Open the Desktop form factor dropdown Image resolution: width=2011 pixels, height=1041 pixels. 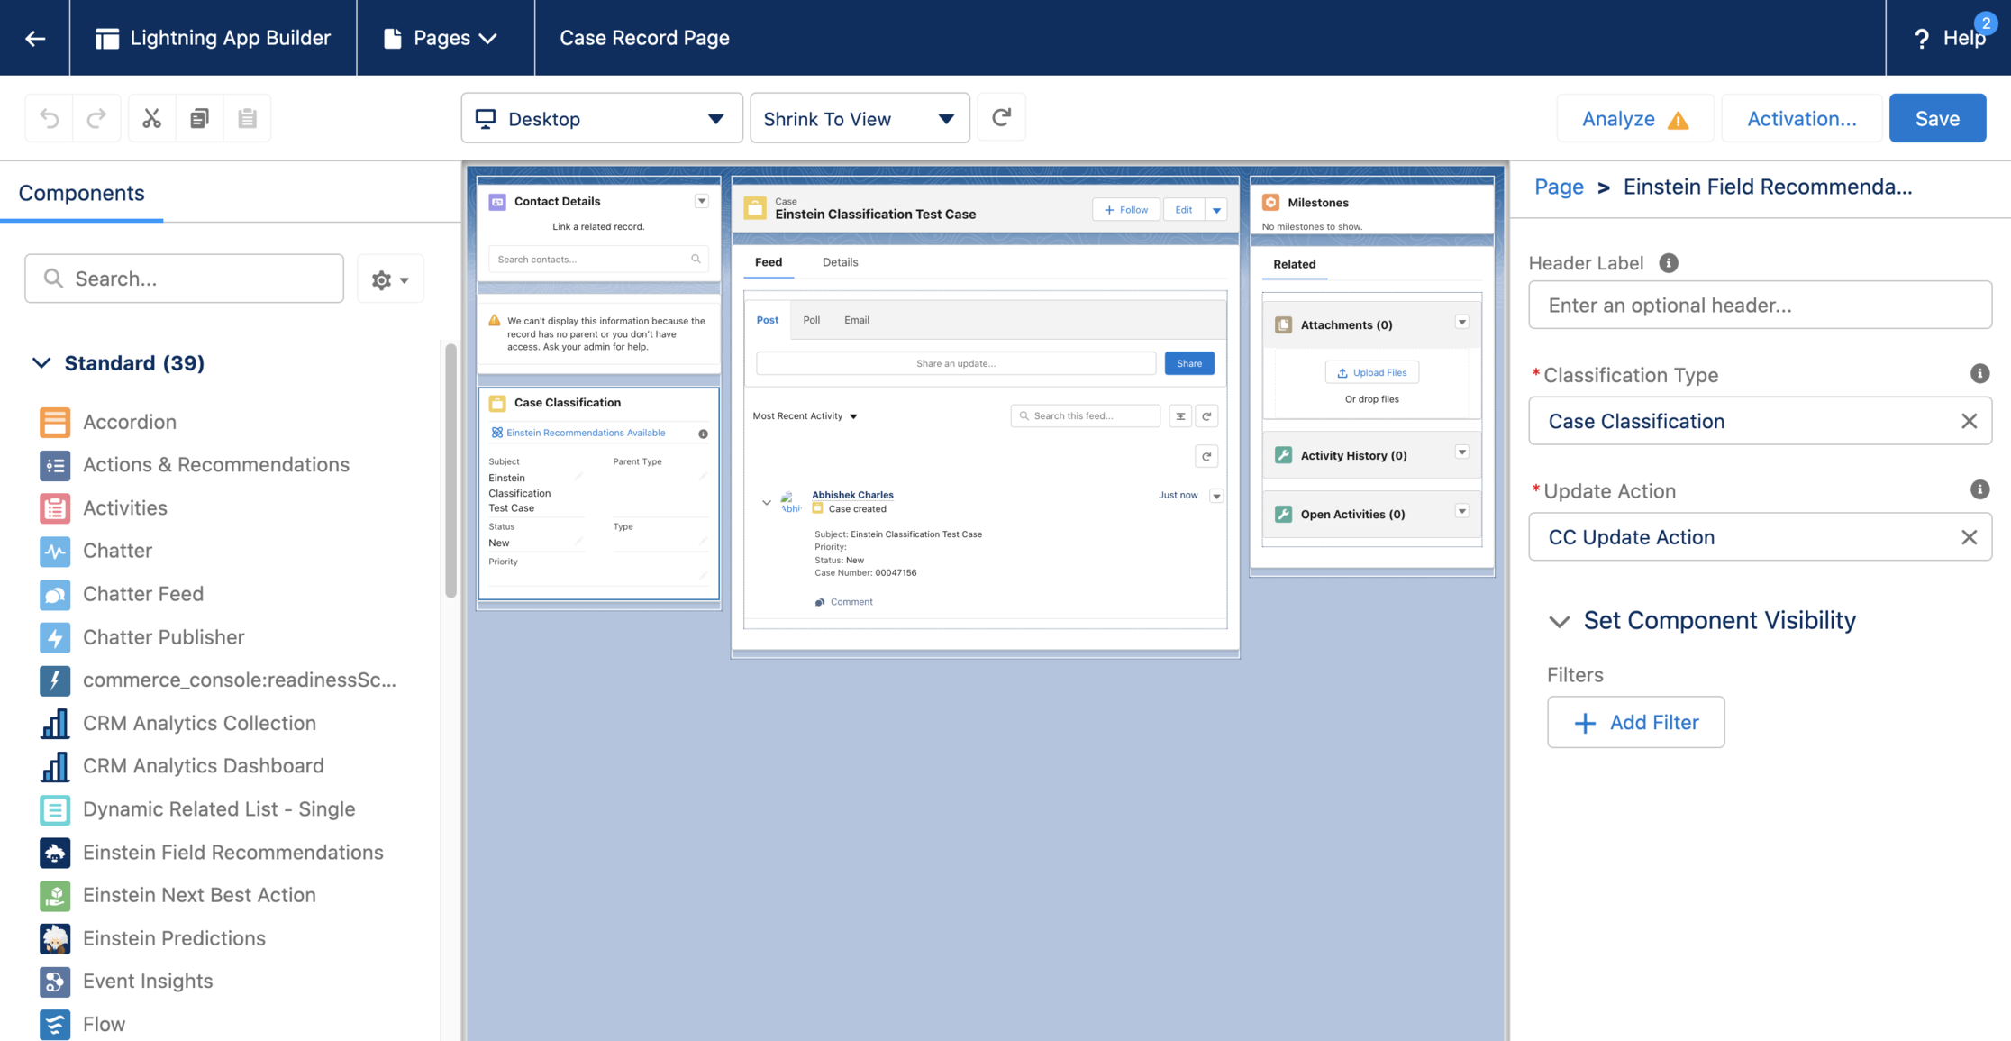pyautogui.click(x=601, y=118)
